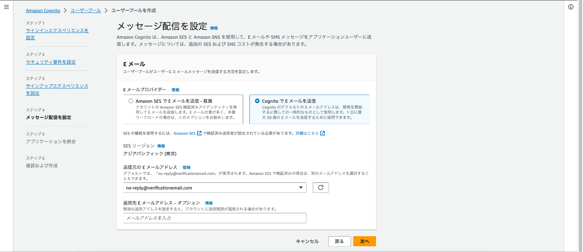Open step 2 セキュリティ要件を設定 link
The height and width of the screenshot is (252, 583).
coord(51,62)
